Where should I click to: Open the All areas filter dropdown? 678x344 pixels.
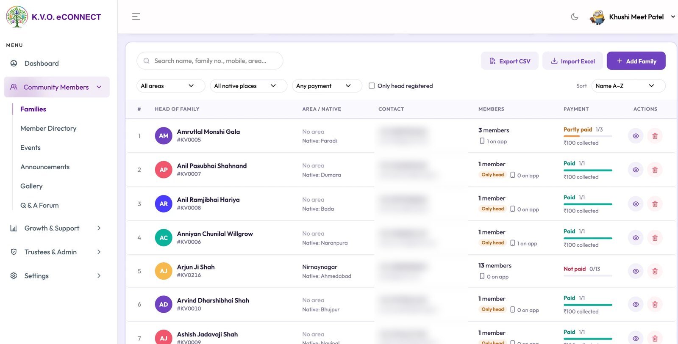[171, 86]
